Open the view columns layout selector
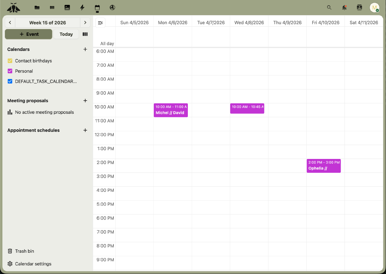This screenshot has width=386, height=274. 85,34
